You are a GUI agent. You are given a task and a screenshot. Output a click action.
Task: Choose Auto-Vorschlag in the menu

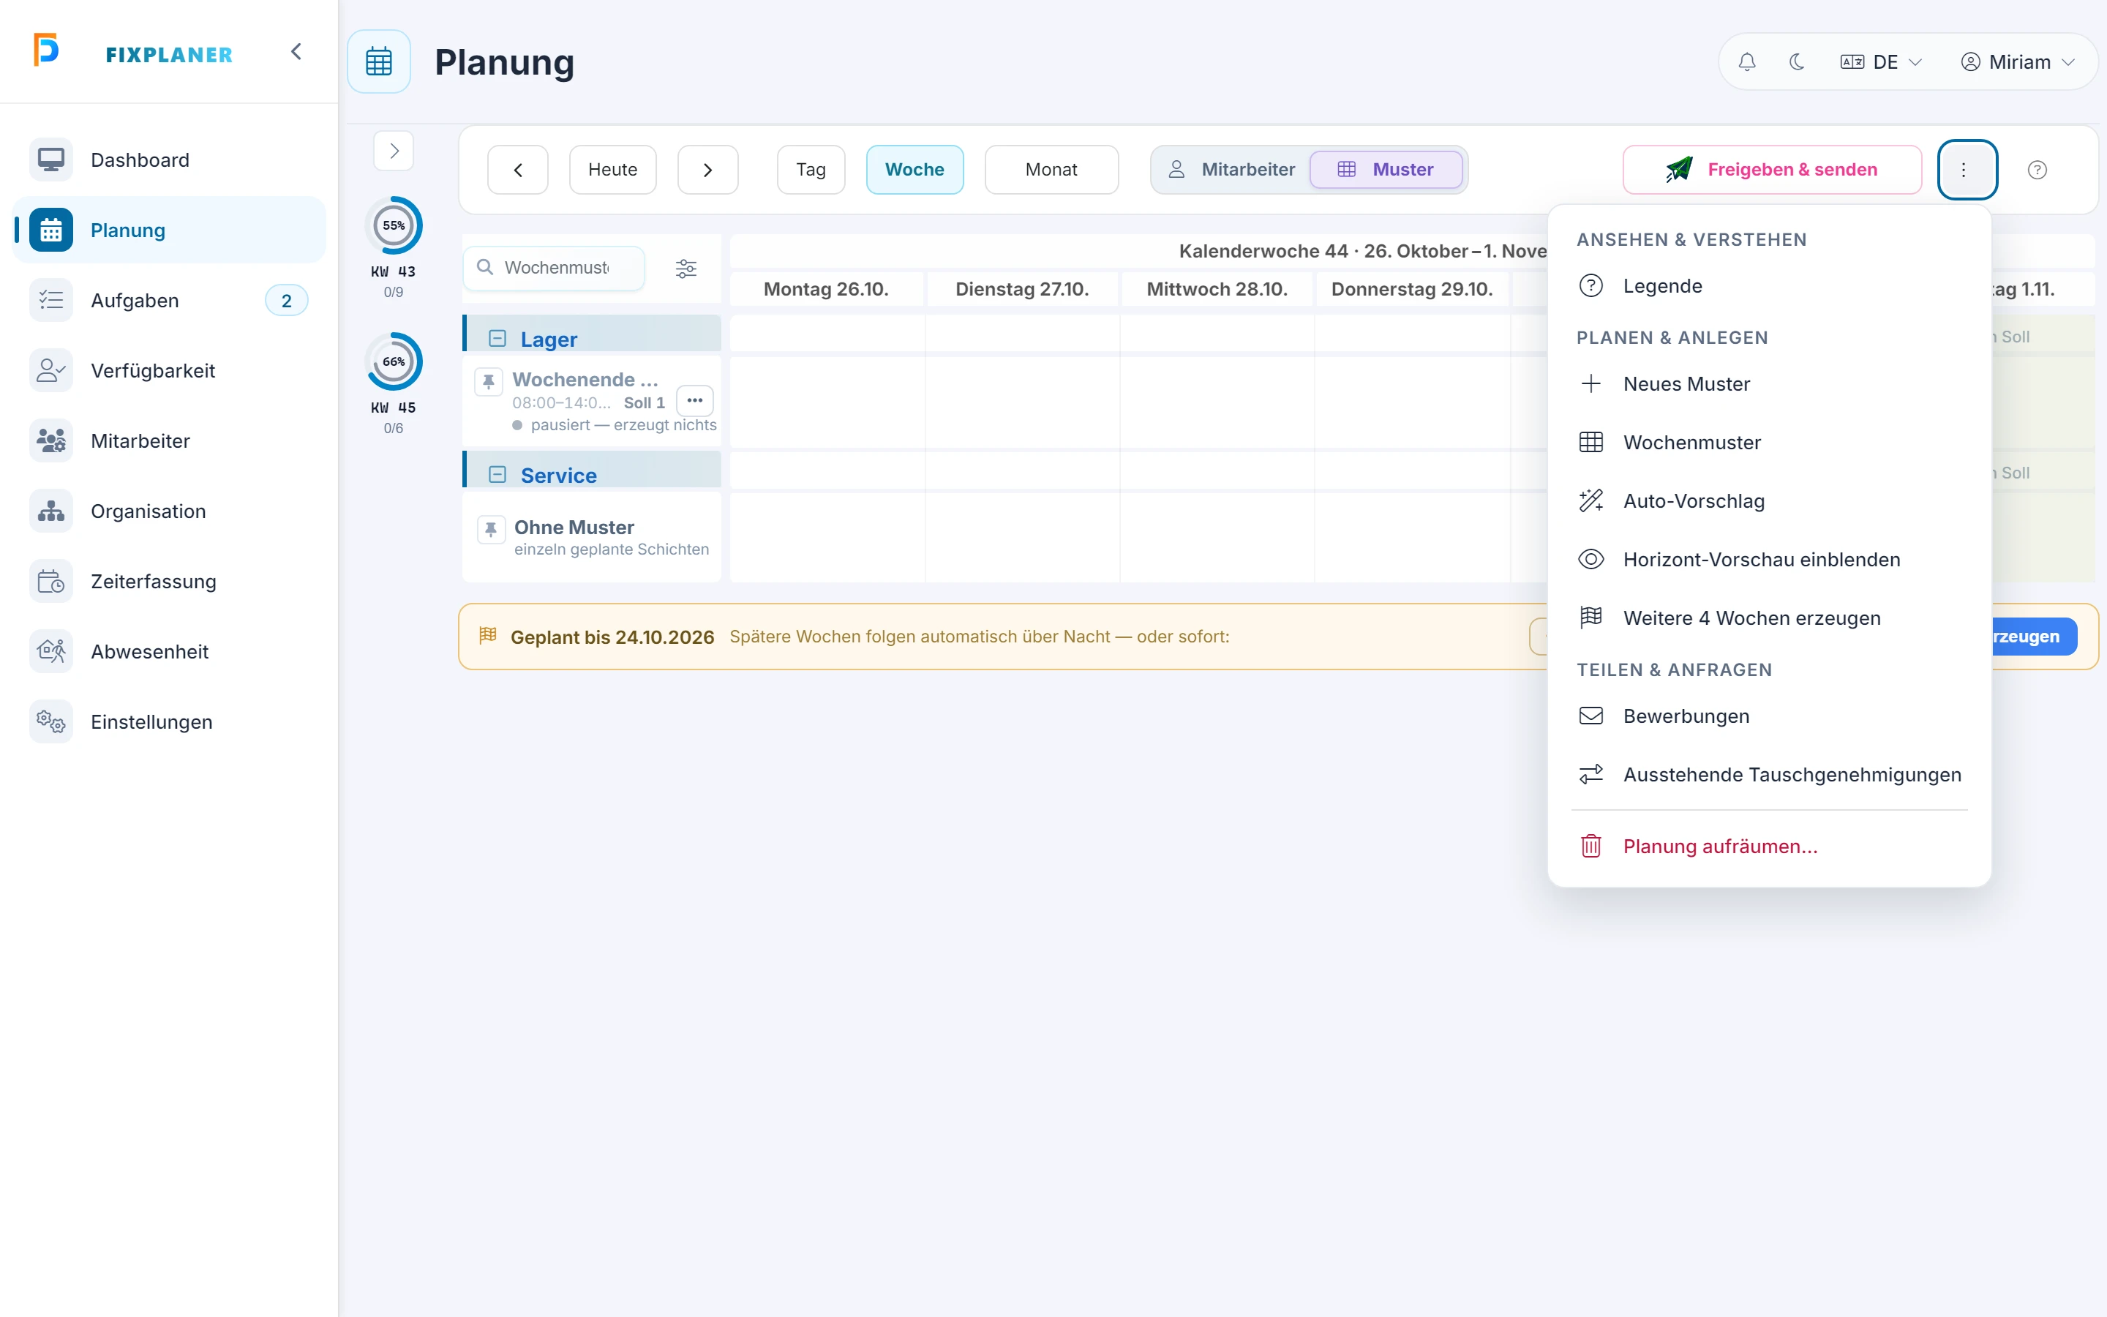pyautogui.click(x=1769, y=501)
